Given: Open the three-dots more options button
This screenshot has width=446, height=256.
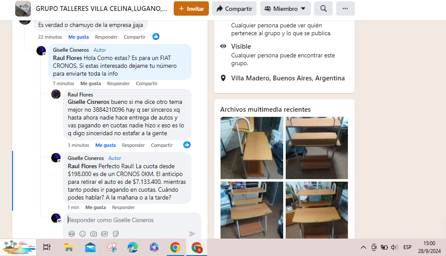Looking at the screenshot, I should (x=345, y=9).
